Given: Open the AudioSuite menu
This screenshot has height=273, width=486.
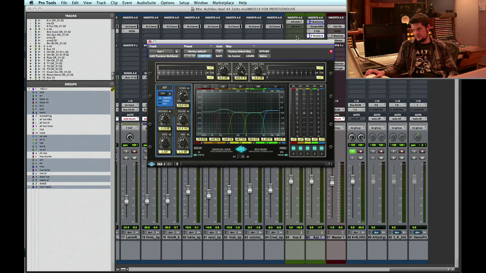Looking at the screenshot, I should 146,3.
